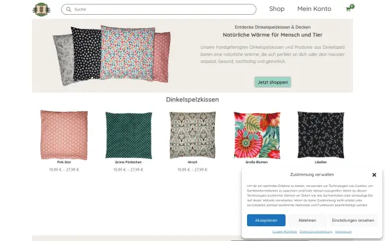
Task: Open the Libellen pillow product image
Action: click(321, 135)
